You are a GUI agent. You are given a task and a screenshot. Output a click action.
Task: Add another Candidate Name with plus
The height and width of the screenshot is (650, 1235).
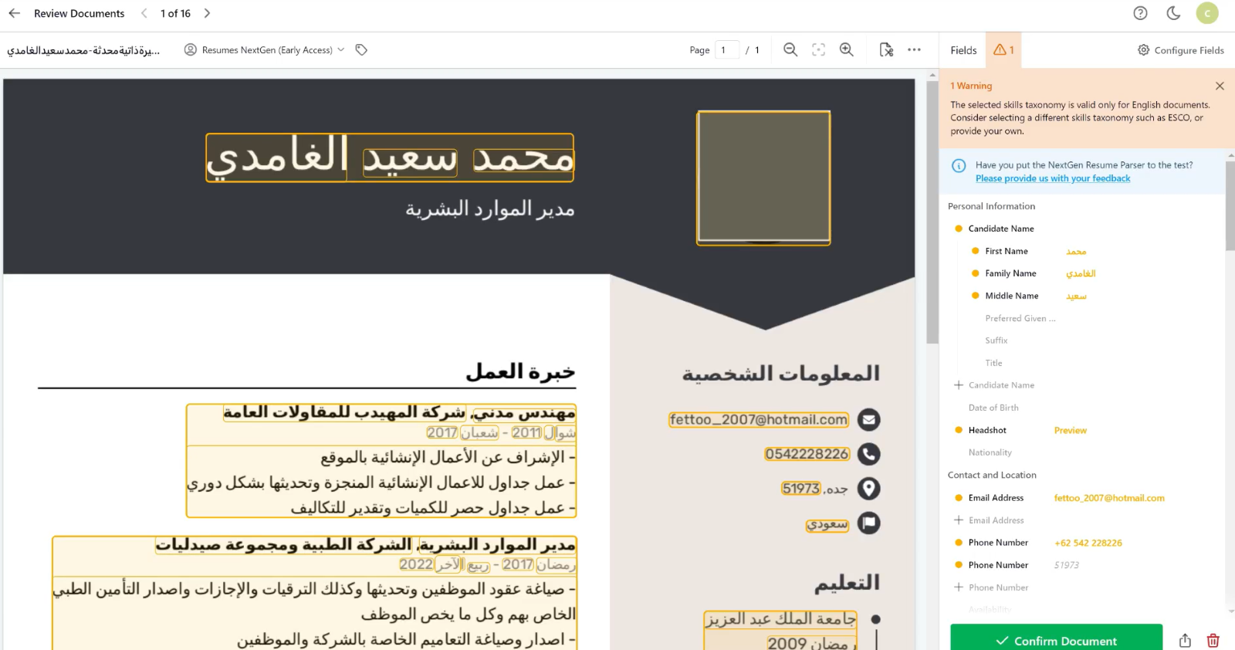click(x=959, y=385)
